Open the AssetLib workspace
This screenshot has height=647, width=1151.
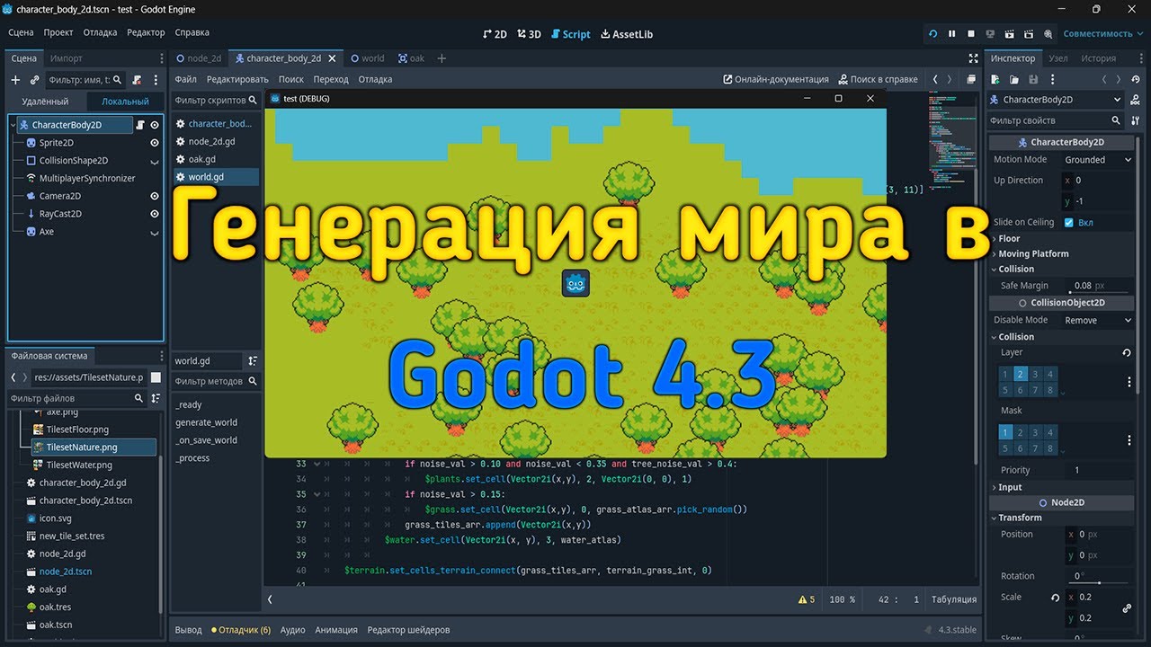(x=626, y=34)
